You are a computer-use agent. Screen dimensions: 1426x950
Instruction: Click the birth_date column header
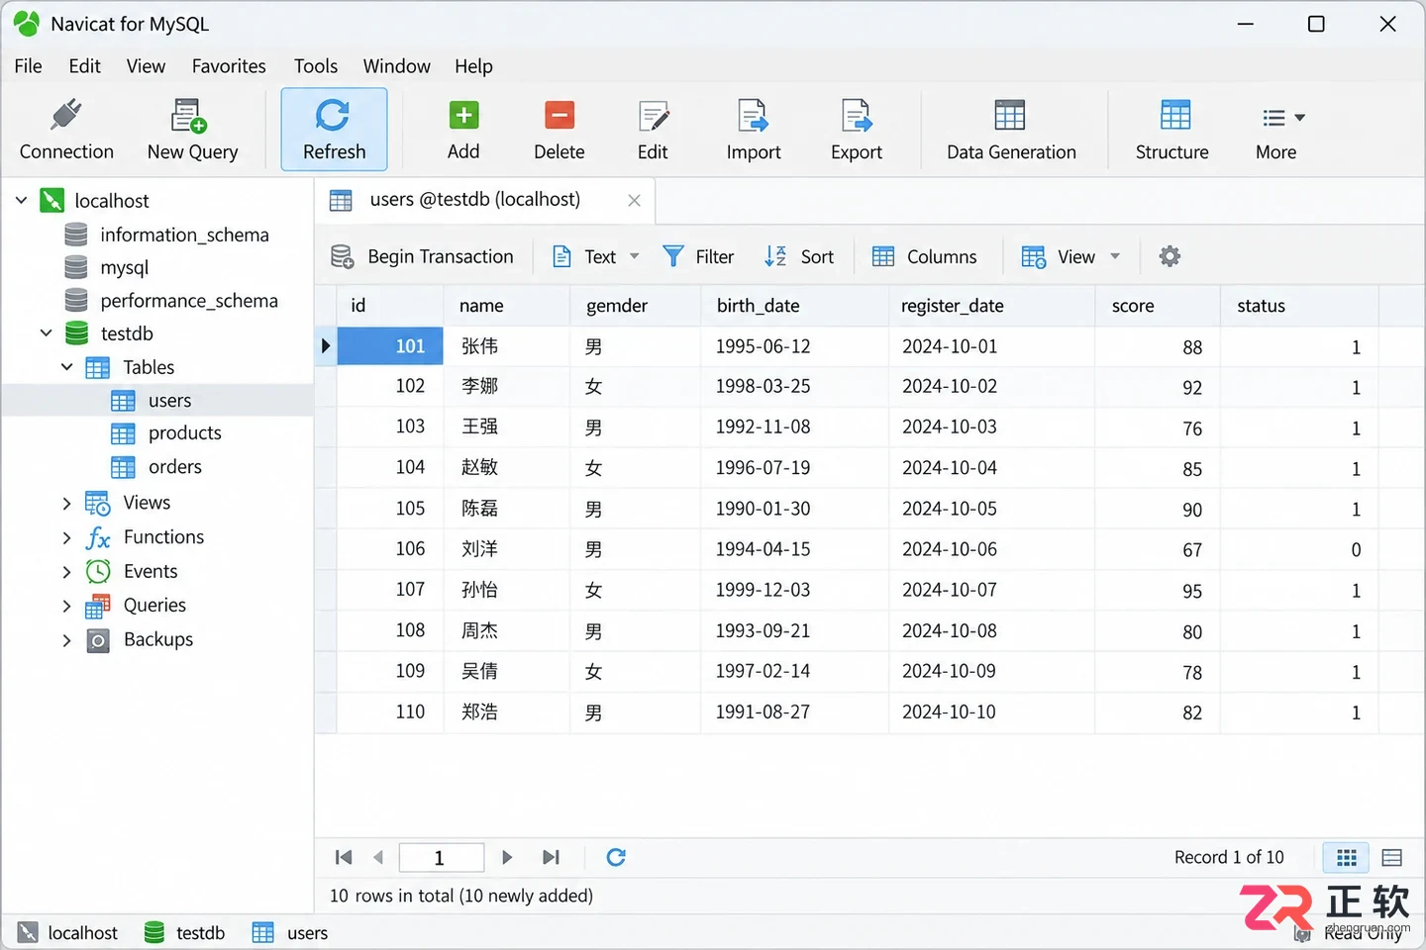click(795, 306)
